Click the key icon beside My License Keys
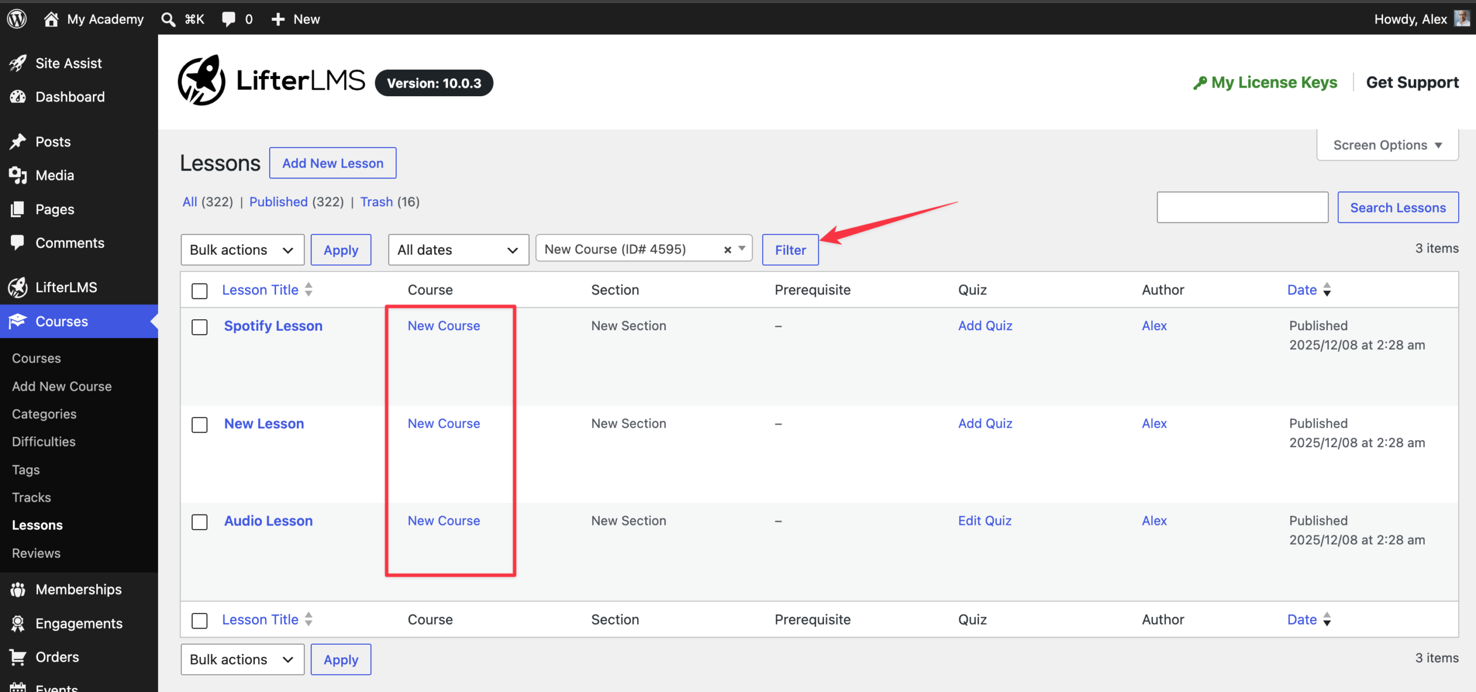The height and width of the screenshot is (692, 1476). 1200,83
